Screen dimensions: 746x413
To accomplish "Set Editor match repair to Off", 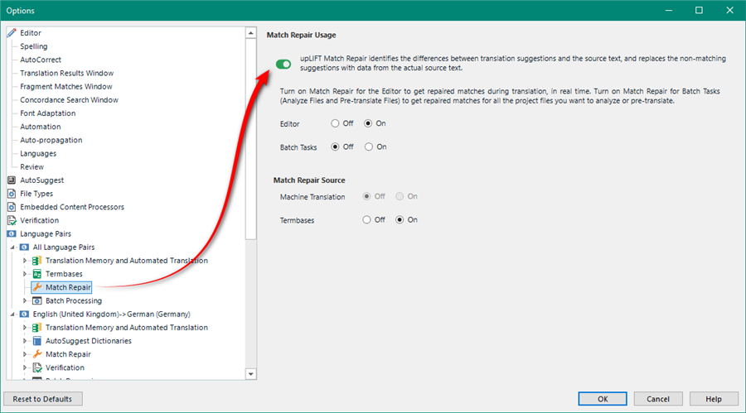I will (x=335, y=123).
